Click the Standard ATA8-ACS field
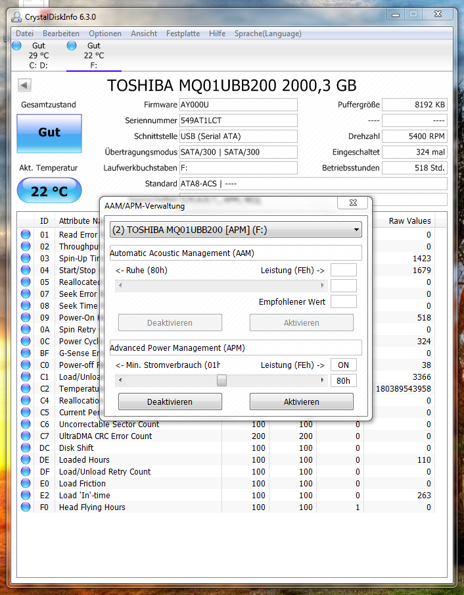 click(x=313, y=184)
